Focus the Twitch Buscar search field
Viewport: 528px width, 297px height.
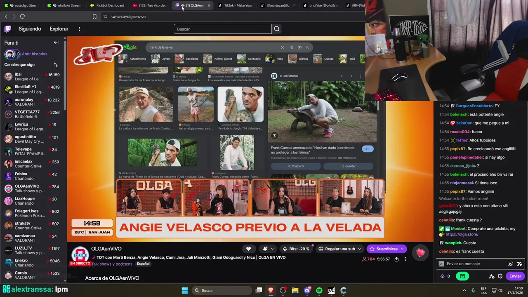pos(223,29)
